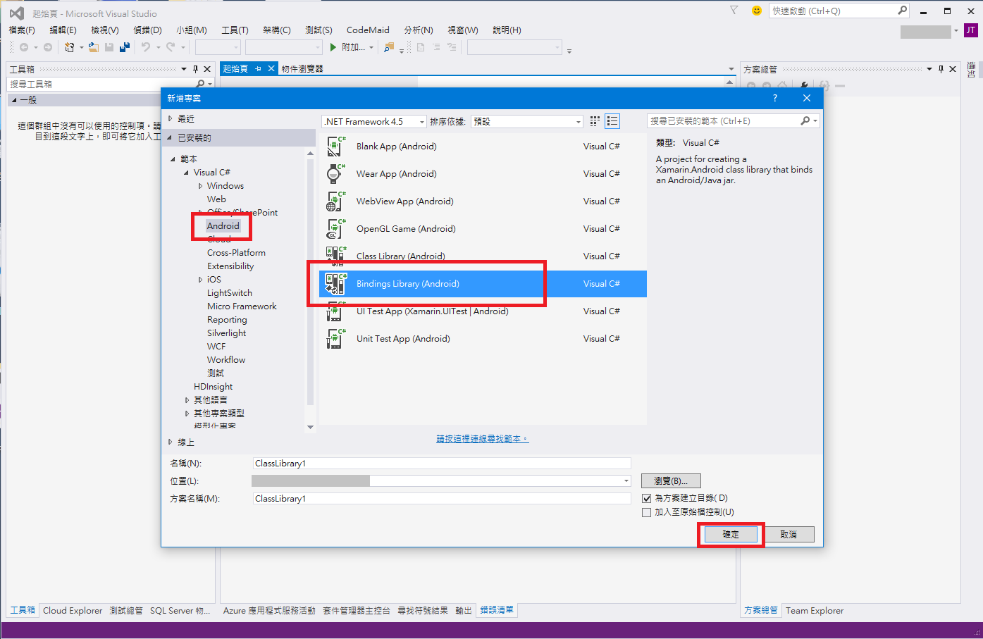Viewport: 983px width, 639px height.
Task: Select UI Test App (Xamarin.UITest) template
Action: click(483, 311)
